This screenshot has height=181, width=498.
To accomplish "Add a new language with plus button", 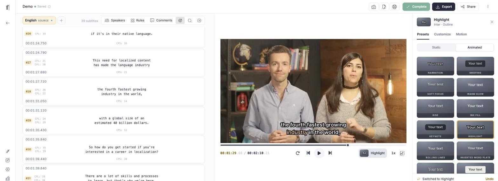I will pyautogui.click(x=61, y=20).
